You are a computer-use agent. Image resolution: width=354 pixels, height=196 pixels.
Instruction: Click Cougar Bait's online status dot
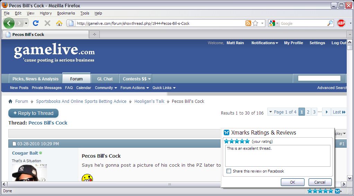pos(41,153)
